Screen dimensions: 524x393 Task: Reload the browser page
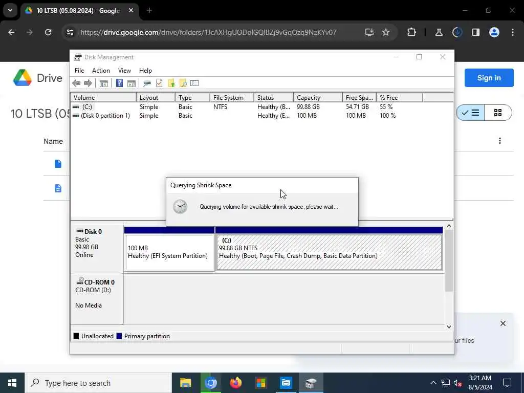[x=48, y=32]
